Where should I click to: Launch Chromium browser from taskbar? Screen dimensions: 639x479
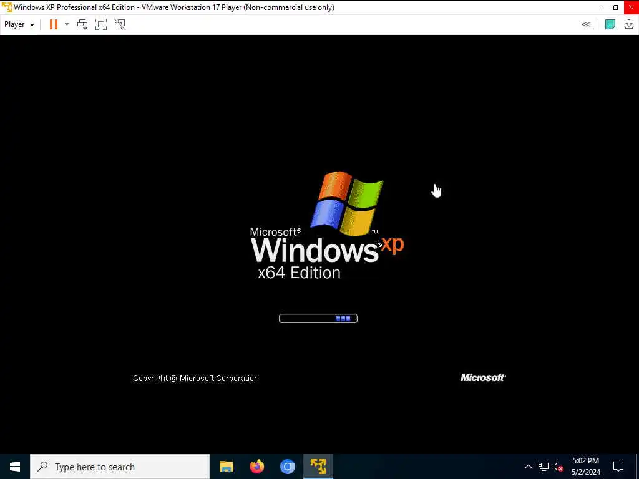coord(287,467)
